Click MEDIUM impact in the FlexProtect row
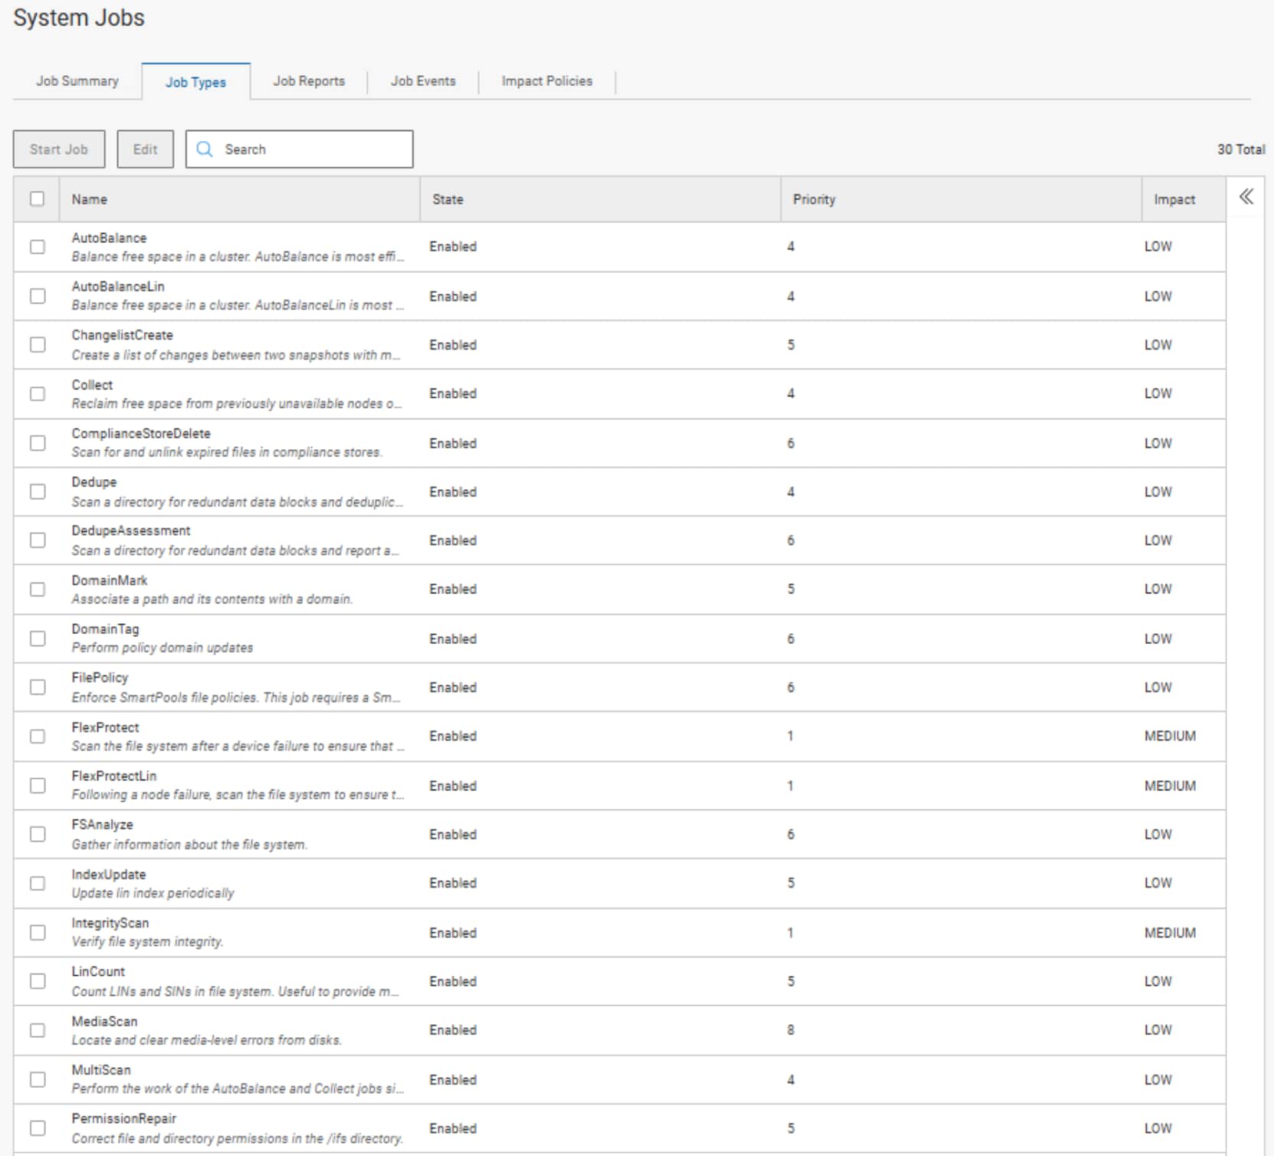The width and height of the screenshot is (1274, 1156). [1170, 736]
